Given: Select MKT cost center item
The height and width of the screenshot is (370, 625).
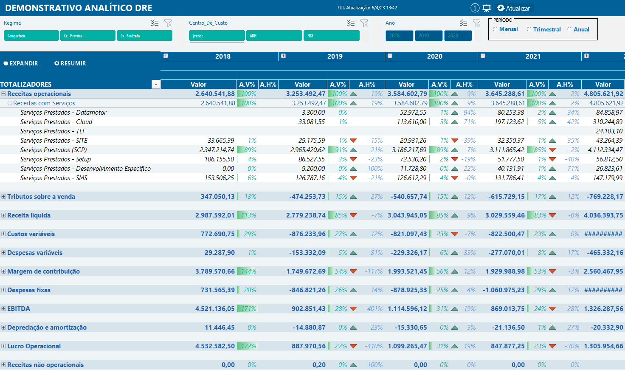Looking at the screenshot, I should point(332,36).
